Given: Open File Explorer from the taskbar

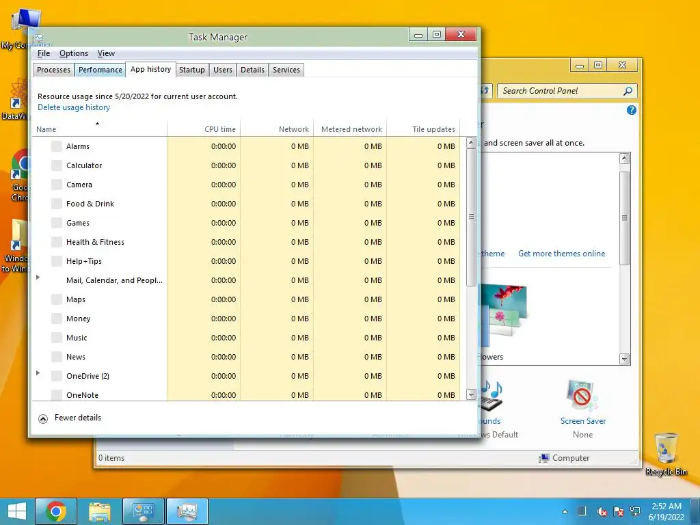Looking at the screenshot, I should (100, 511).
